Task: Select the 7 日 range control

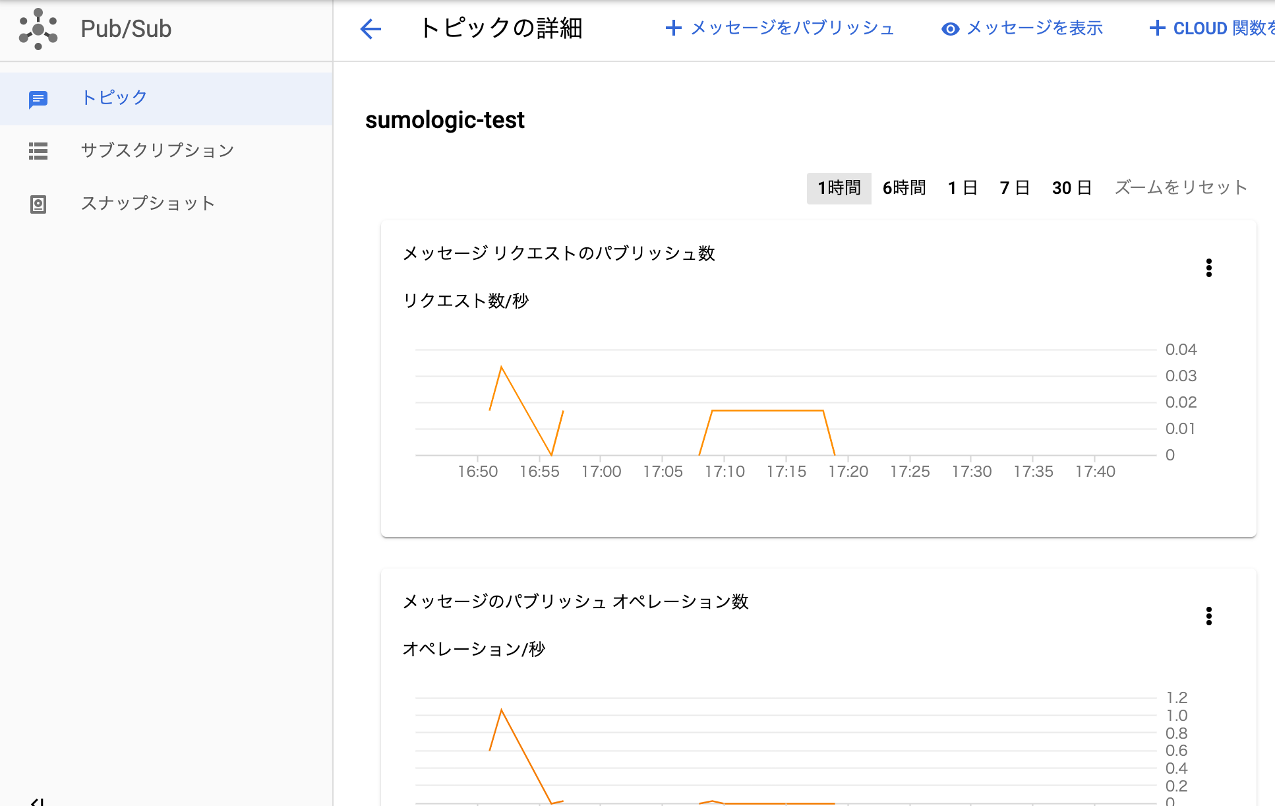Action: point(1013,188)
